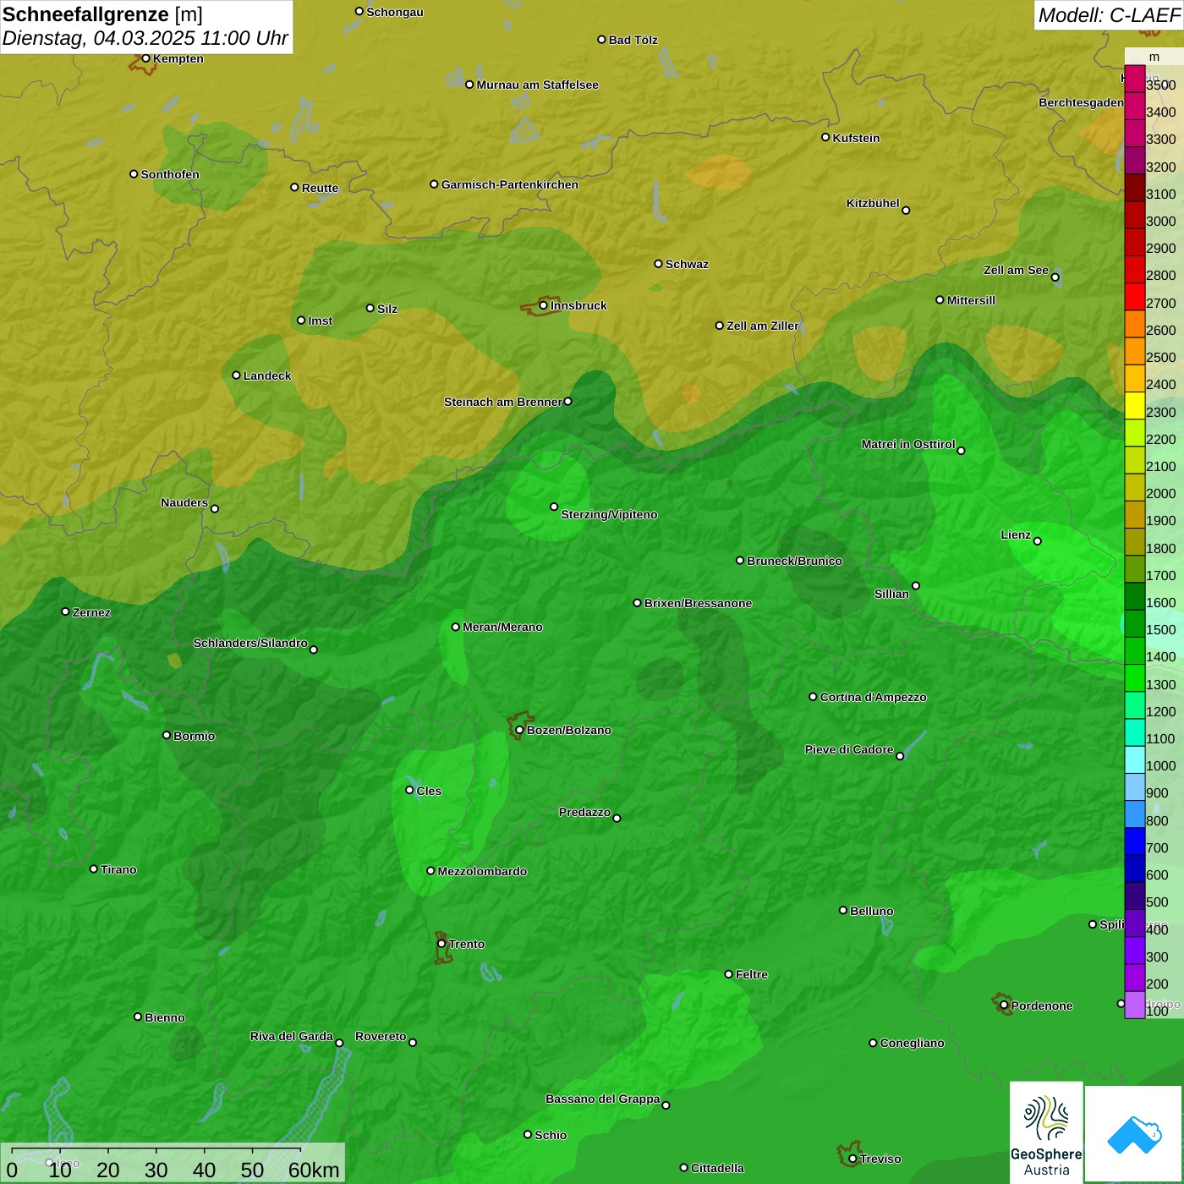The width and height of the screenshot is (1184, 1184).
Task: Click the Schio label
Action: point(551,1135)
